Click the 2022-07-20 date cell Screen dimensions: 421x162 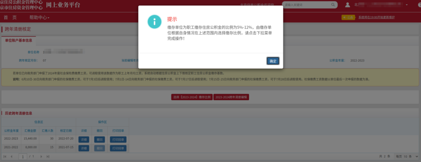(66, 138)
